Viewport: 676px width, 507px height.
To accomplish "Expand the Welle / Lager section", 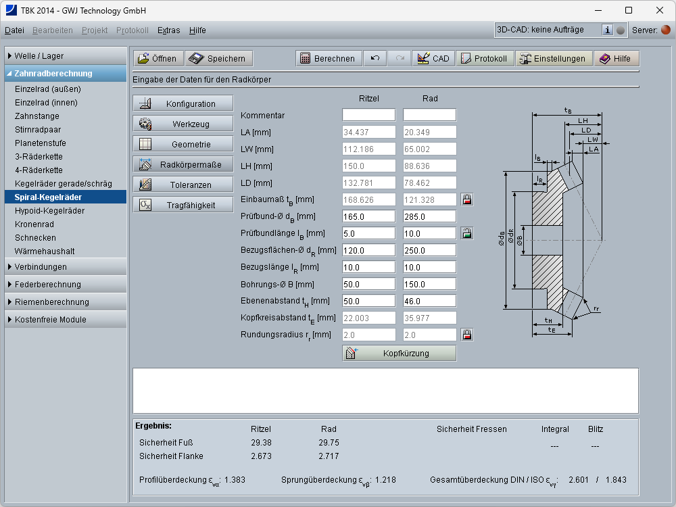I will point(66,56).
